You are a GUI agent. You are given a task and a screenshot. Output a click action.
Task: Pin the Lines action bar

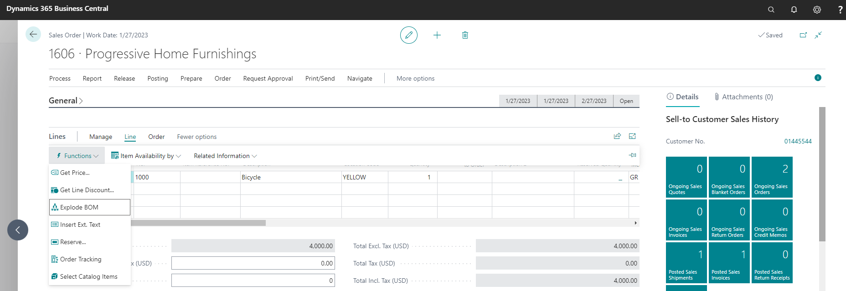point(633,155)
